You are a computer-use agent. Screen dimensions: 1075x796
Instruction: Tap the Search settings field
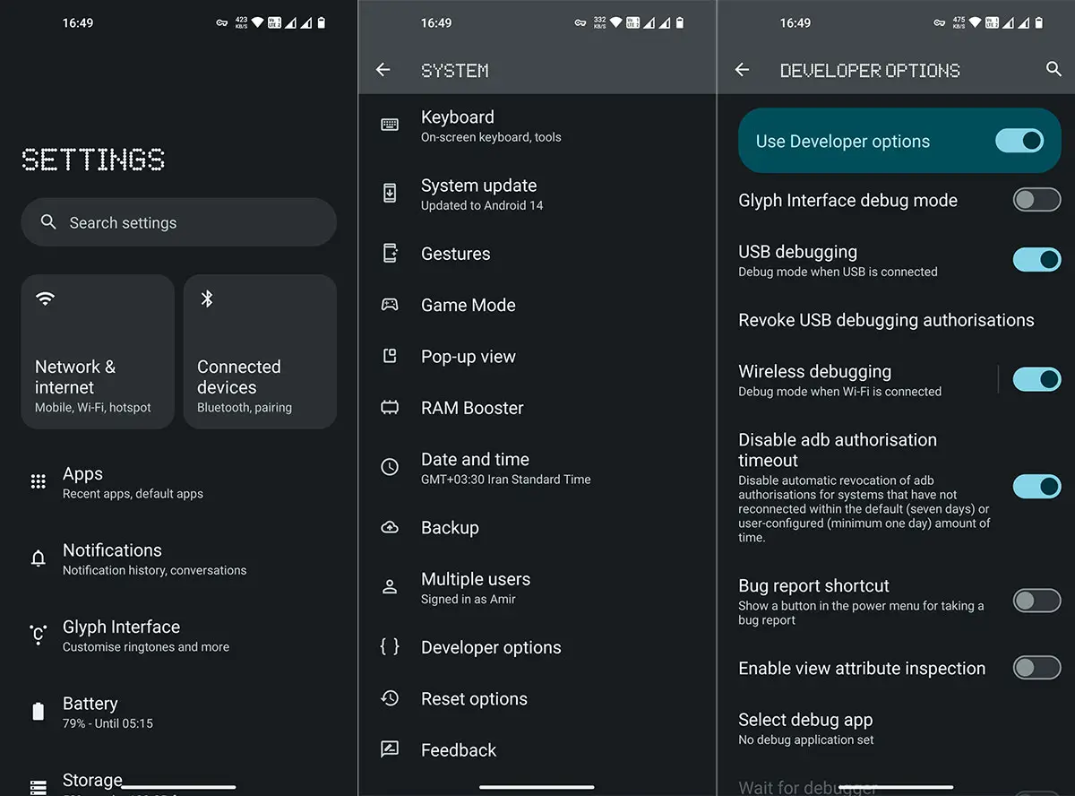(179, 222)
